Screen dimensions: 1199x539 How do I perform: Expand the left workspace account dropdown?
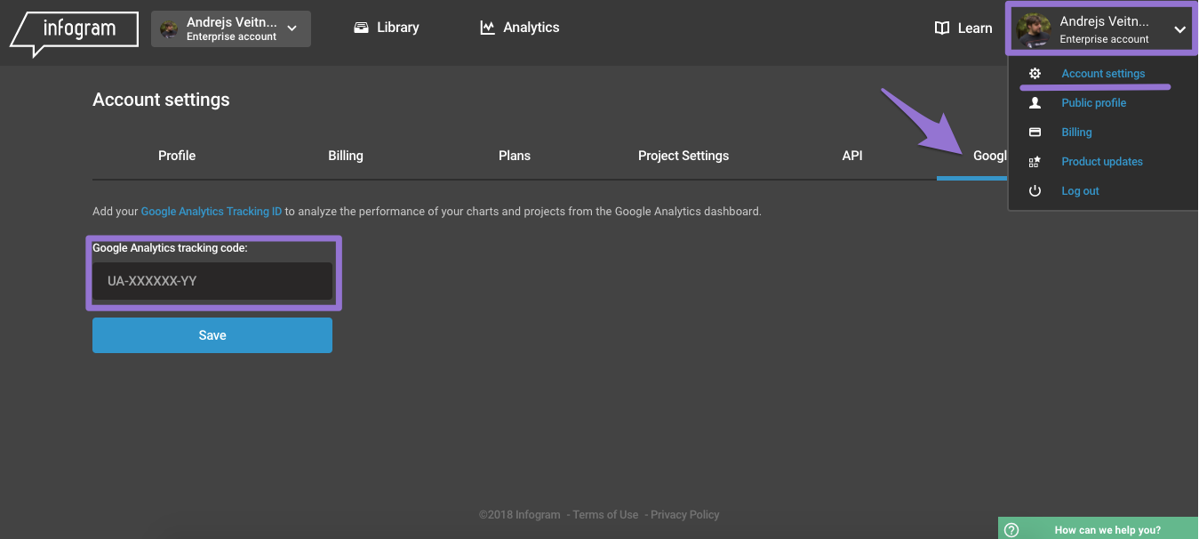click(292, 28)
